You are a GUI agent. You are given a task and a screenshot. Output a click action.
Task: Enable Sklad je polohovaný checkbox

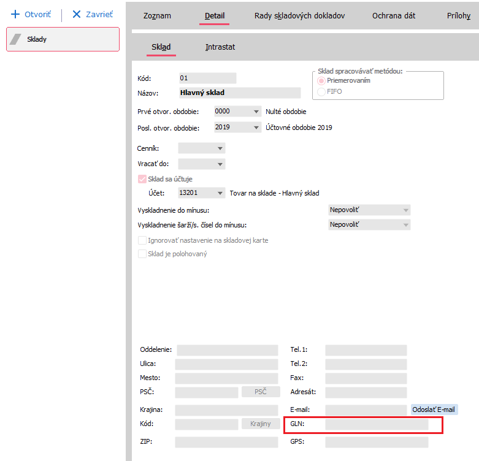(x=142, y=254)
